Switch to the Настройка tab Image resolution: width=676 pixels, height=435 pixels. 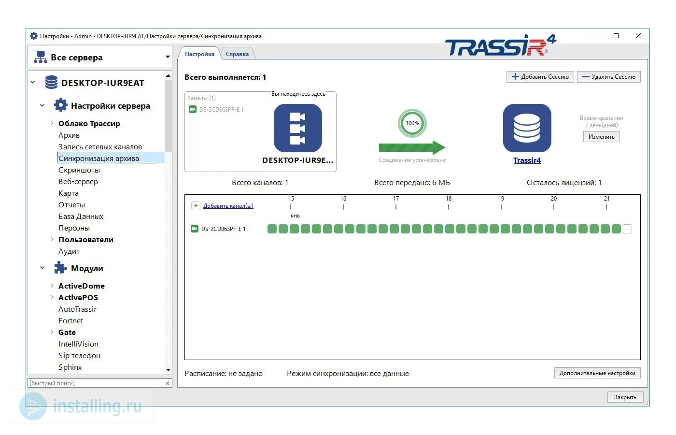pos(199,54)
